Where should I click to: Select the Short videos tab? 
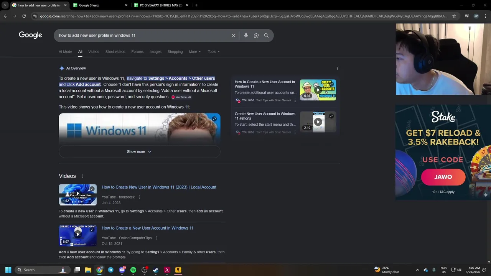click(x=115, y=52)
